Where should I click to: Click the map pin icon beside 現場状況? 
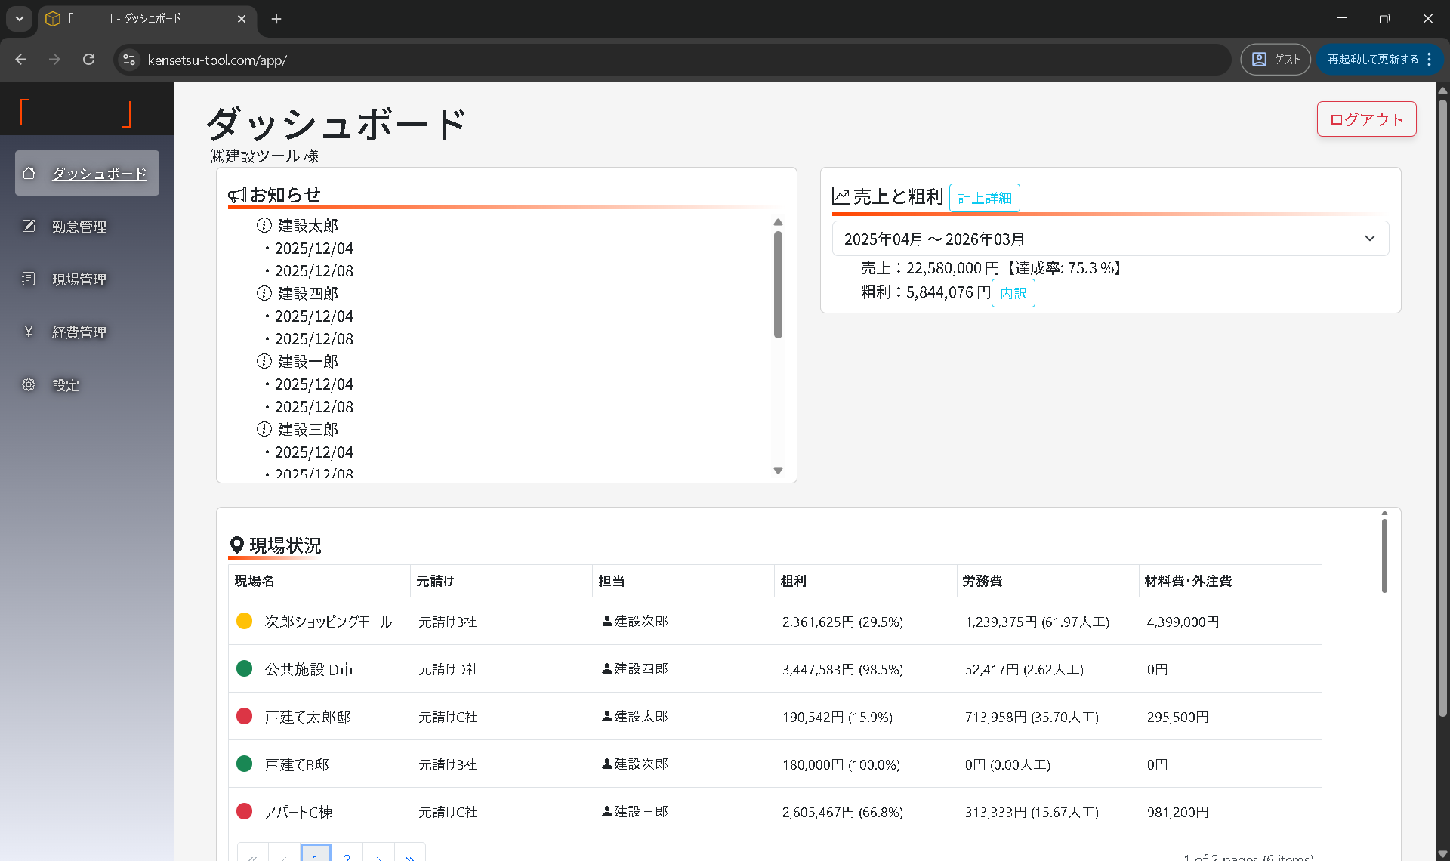237,544
